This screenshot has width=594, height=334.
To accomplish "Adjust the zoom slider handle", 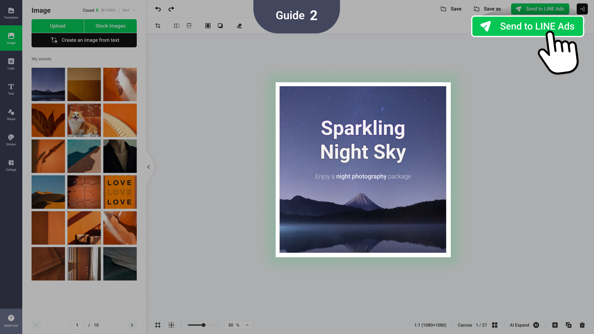I will pos(204,325).
